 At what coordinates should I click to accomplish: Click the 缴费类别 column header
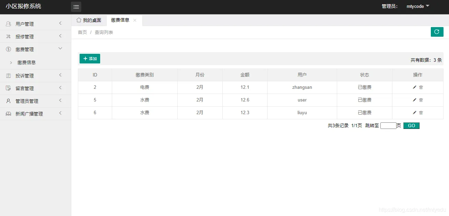point(145,75)
